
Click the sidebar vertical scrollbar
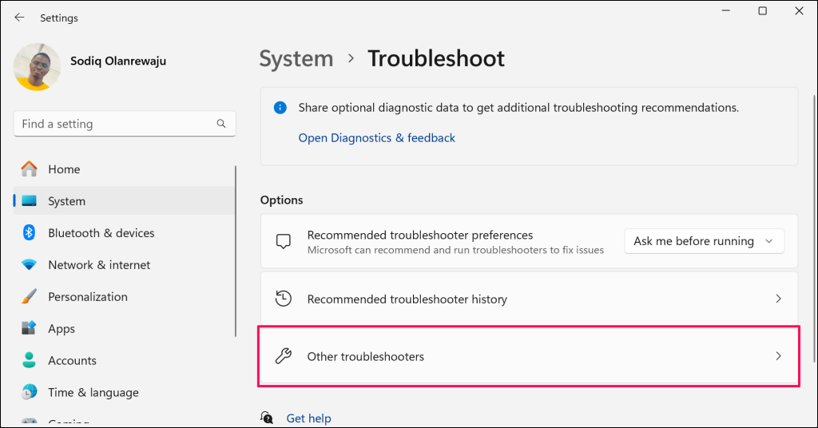coord(236,251)
